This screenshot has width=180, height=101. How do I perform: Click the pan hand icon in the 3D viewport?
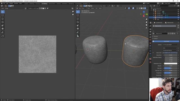[146, 22]
